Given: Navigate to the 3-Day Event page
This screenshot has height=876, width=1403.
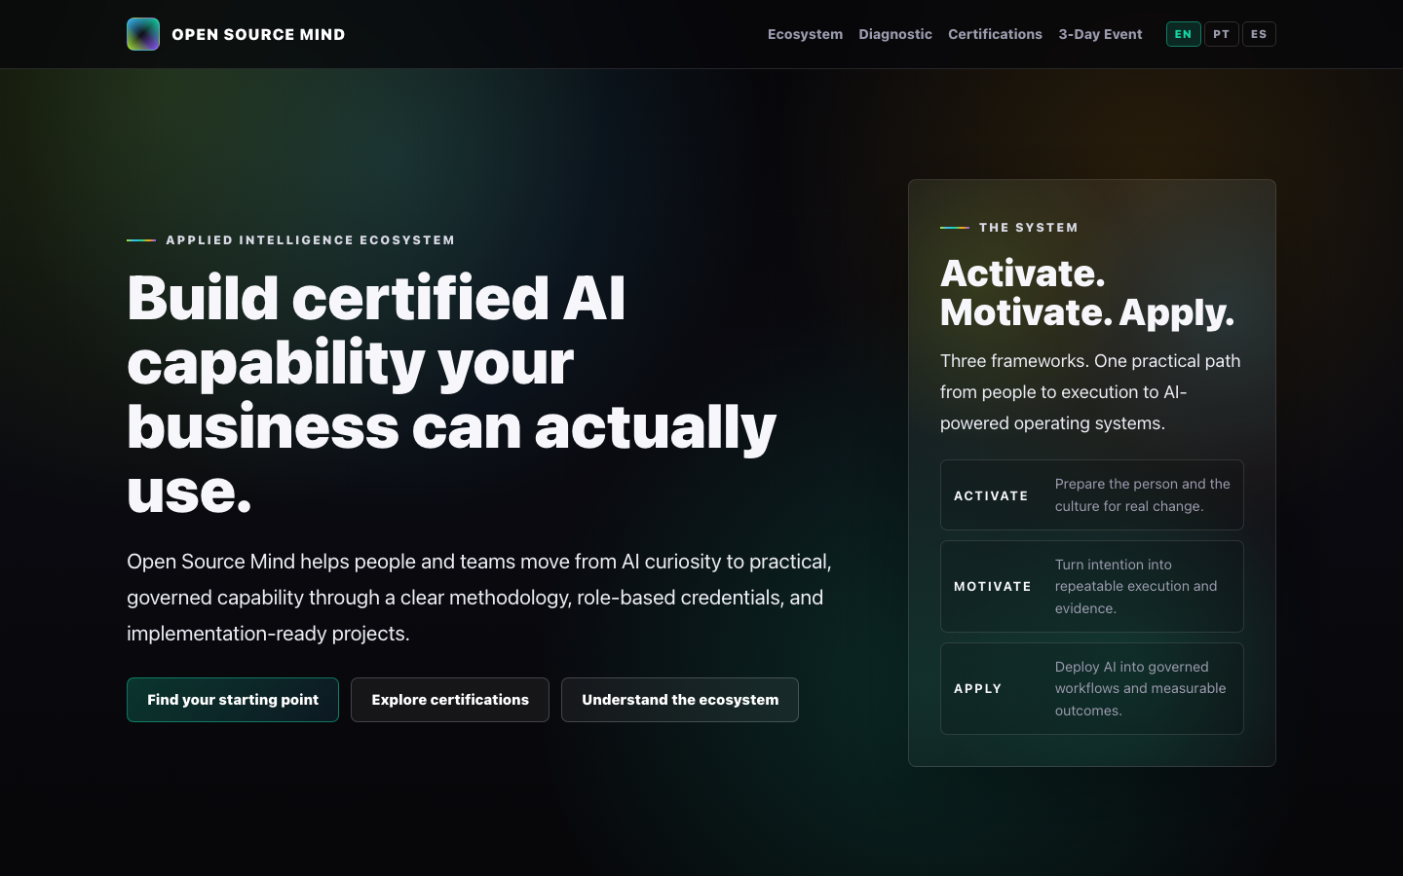Looking at the screenshot, I should (x=1100, y=34).
